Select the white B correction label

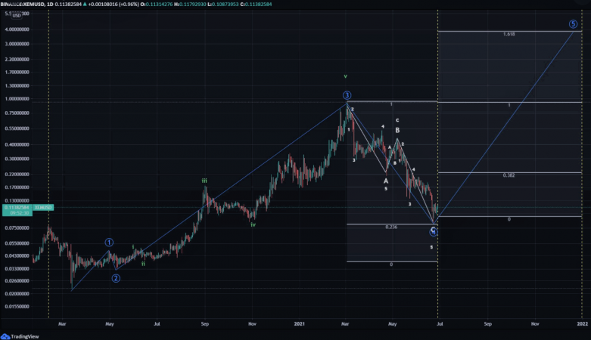[397, 130]
